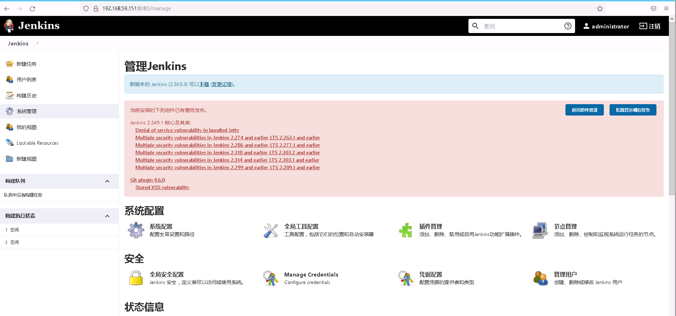Click the Lockable Resources icon
Image resolution: width=676 pixels, height=316 pixels.
(x=10, y=143)
